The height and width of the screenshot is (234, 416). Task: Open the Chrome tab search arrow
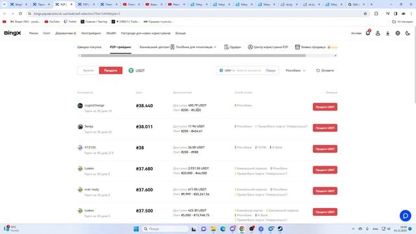pos(5,5)
